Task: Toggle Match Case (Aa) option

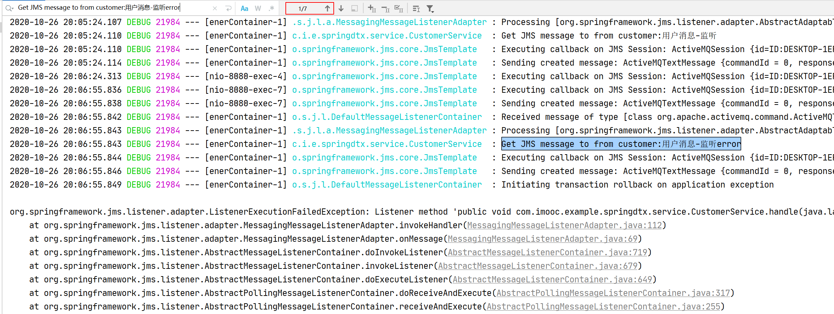Action: point(244,8)
